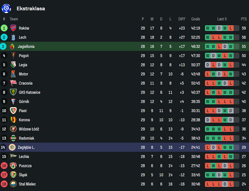This screenshot has height=191, width=249.
Task: Click the Jagiellonia club crest
Action: coord(12,47)
